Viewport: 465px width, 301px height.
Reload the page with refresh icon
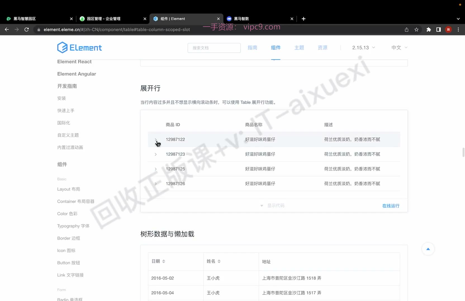(x=27, y=30)
